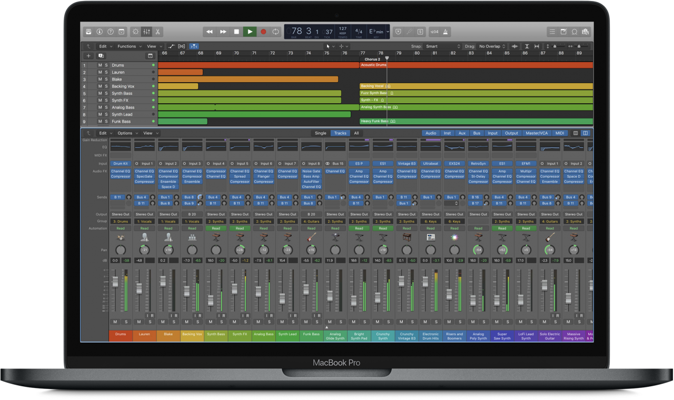Stop playback

(x=236, y=32)
